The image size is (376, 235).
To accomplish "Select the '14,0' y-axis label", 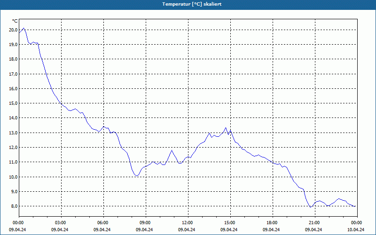I will 13,118.
